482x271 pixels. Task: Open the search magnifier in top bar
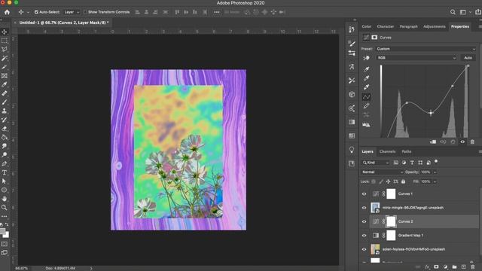click(453, 12)
